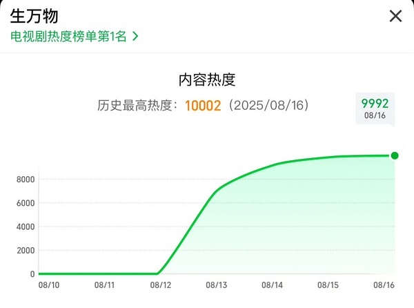Image resolution: width=414 pixels, height=308 pixels.
Task: Click the 9992 tooltip value
Action: (375, 104)
